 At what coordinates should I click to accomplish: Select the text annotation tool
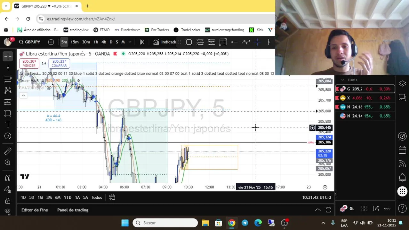[8, 125]
